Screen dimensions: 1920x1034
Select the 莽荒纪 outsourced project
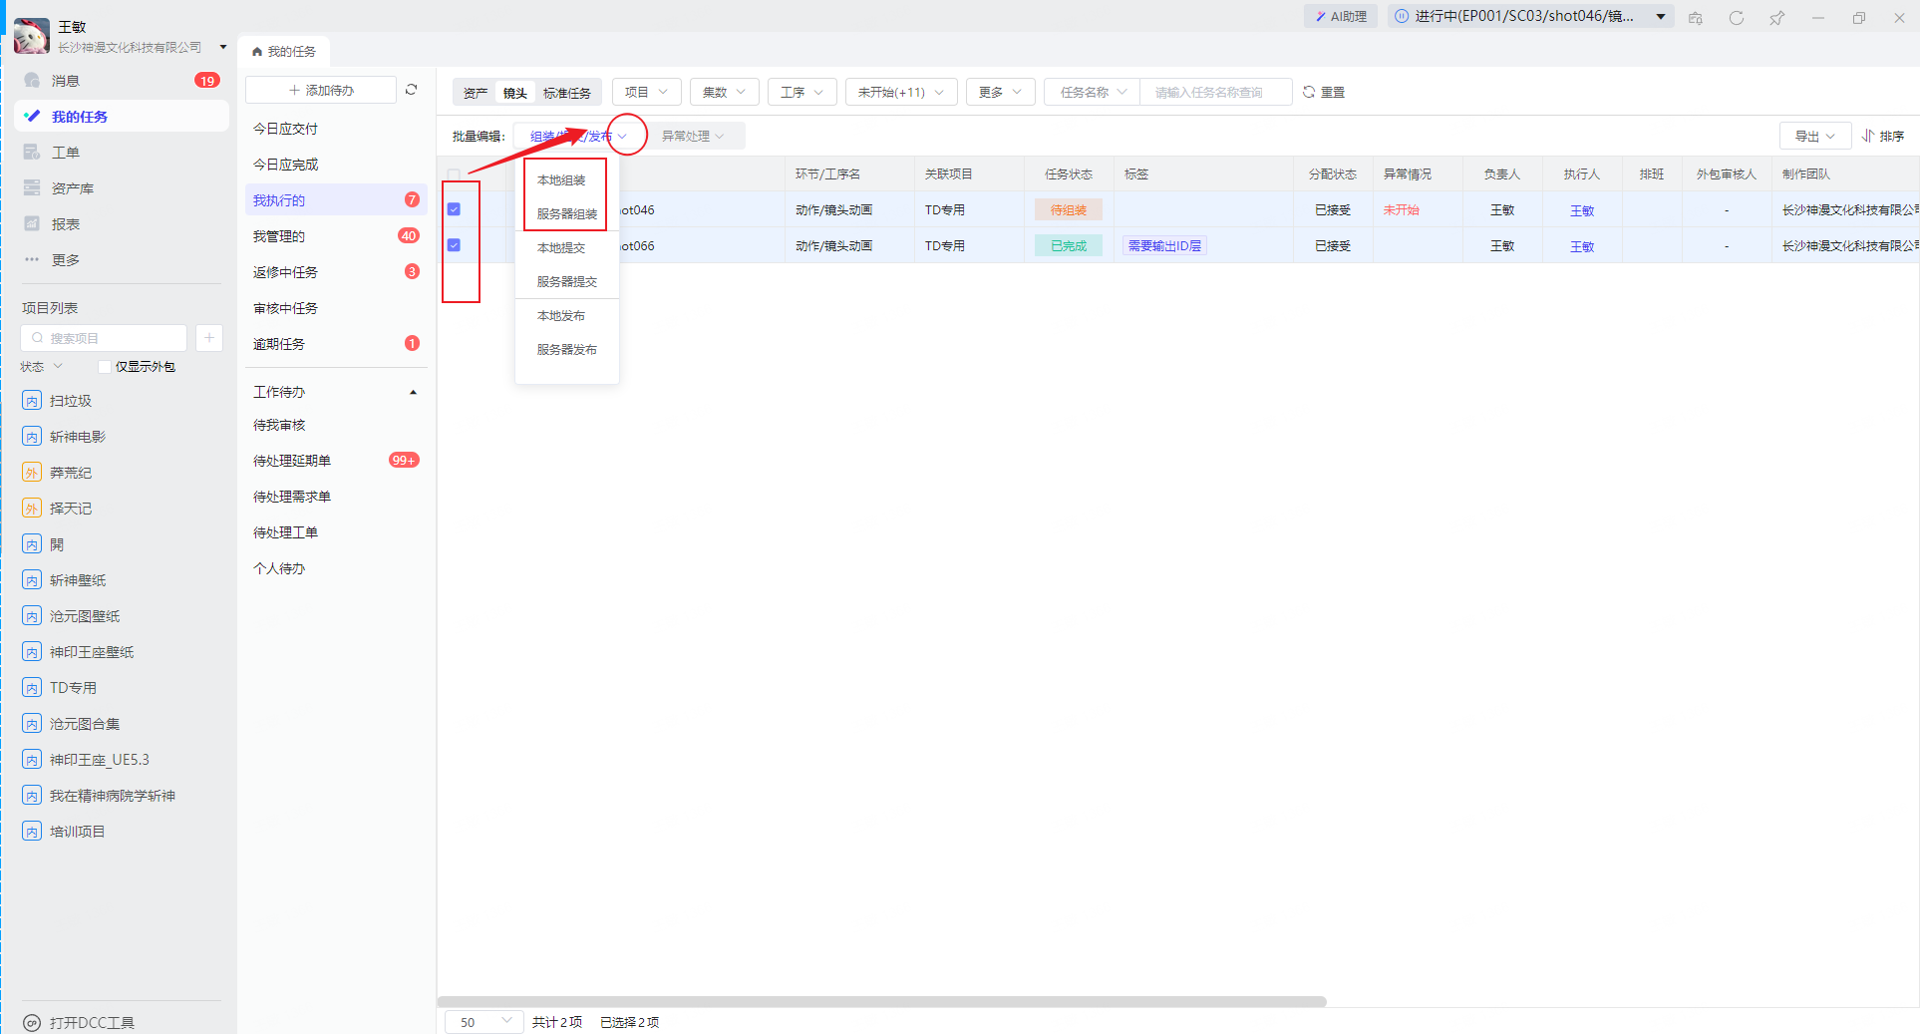point(71,473)
